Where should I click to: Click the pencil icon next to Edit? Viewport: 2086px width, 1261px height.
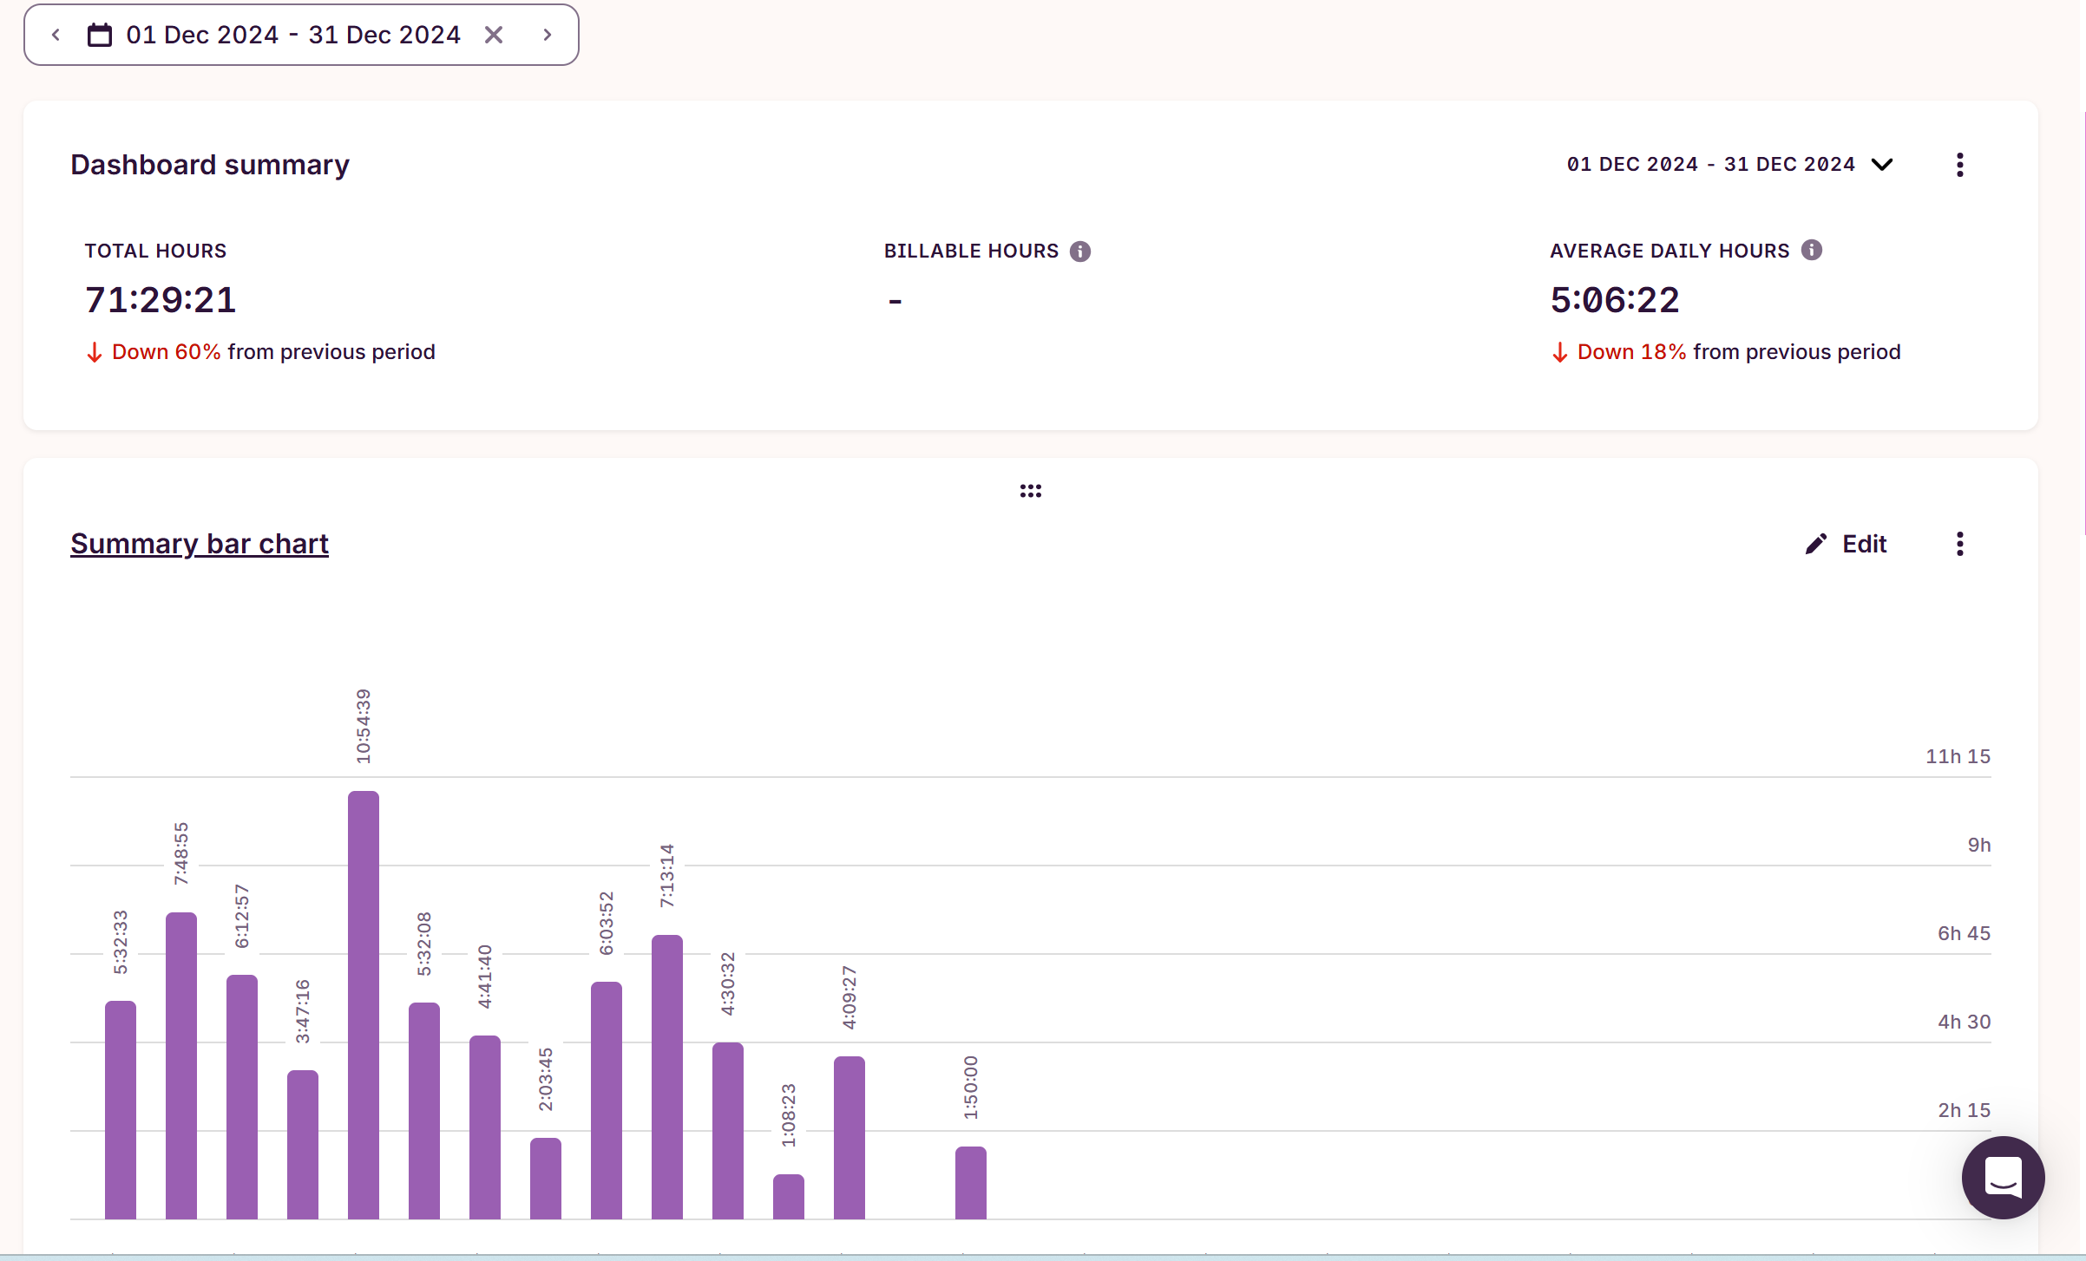(x=1816, y=544)
